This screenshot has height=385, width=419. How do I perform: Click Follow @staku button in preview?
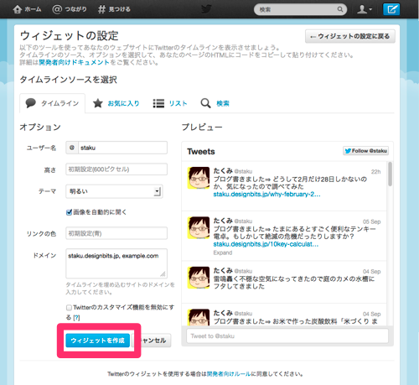tap(365, 151)
